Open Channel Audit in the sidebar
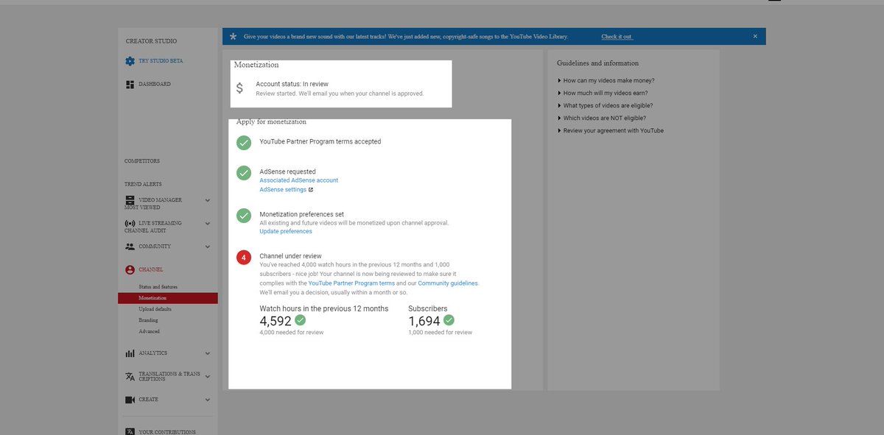884x435 pixels. click(144, 230)
